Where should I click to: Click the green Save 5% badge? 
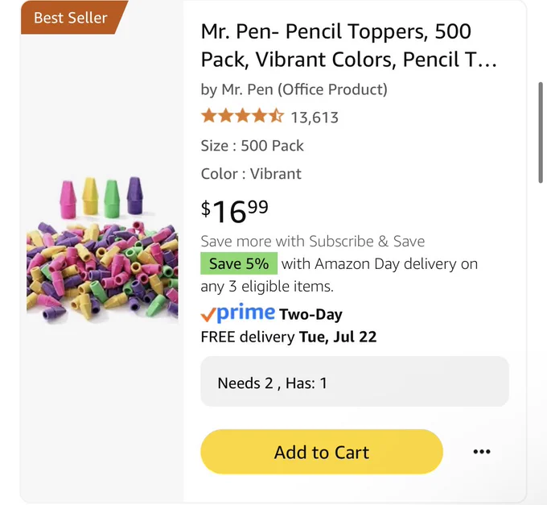pos(239,263)
